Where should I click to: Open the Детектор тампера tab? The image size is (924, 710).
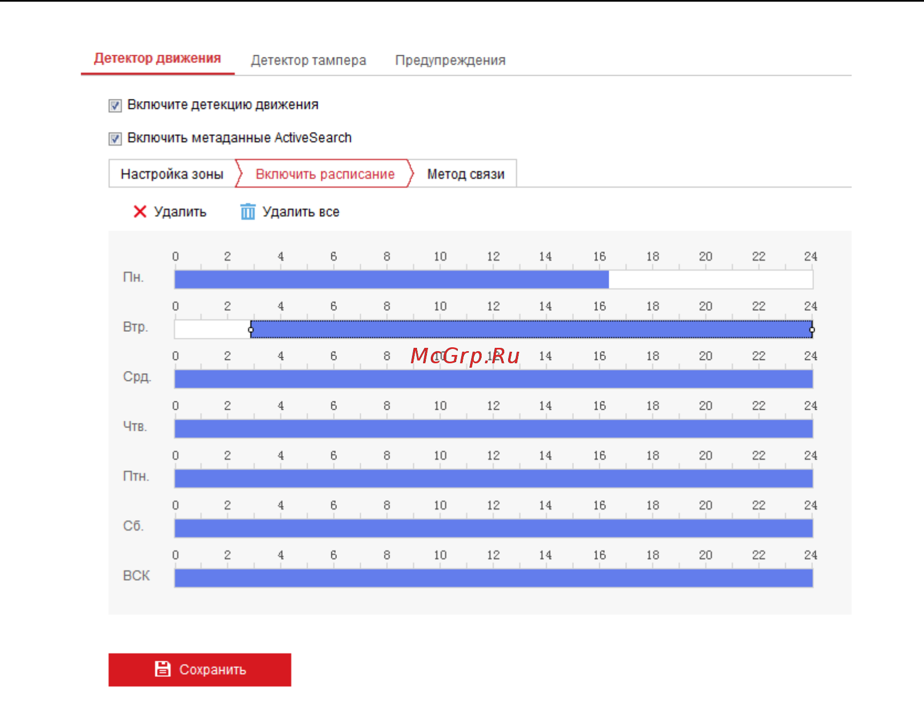click(308, 60)
